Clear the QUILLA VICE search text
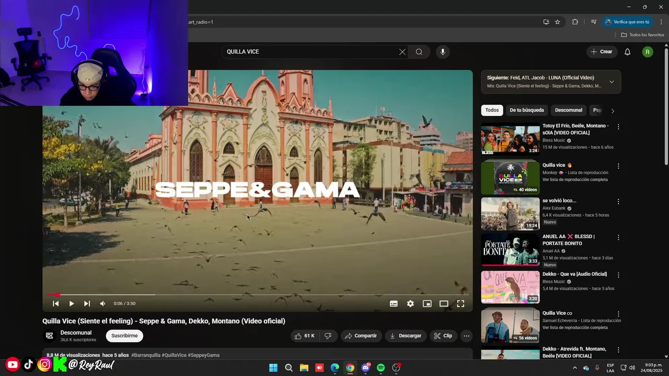This screenshot has width=669, height=376. [402, 52]
